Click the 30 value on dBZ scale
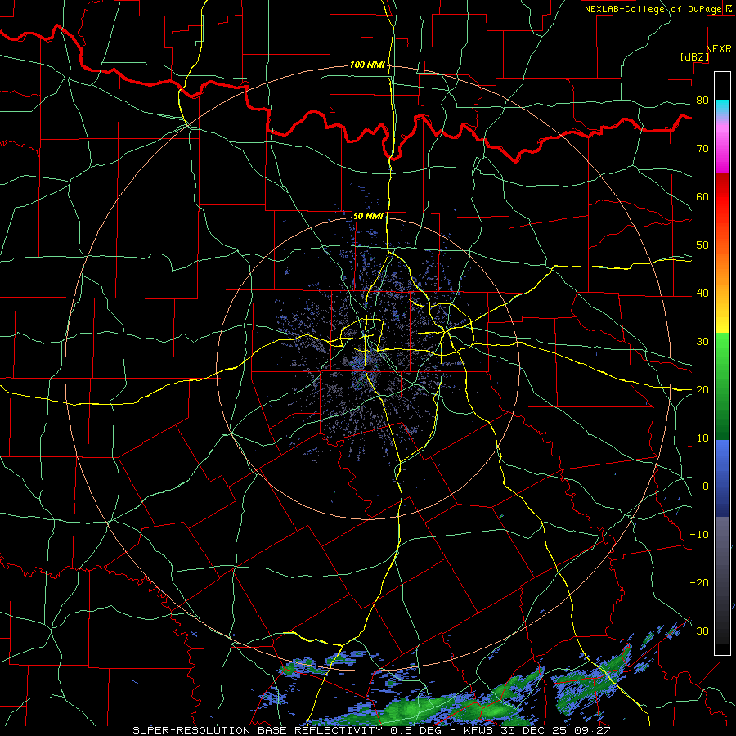This screenshot has width=736, height=736. point(702,342)
